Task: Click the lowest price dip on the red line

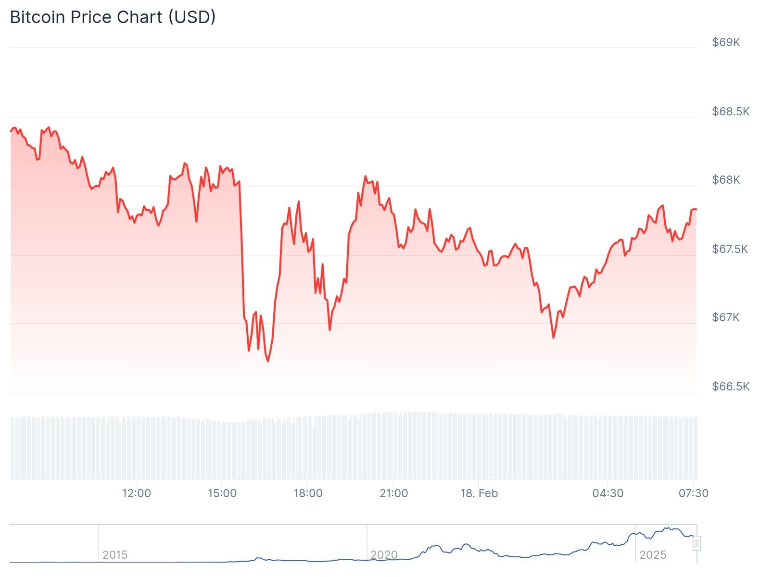Action: (x=268, y=361)
